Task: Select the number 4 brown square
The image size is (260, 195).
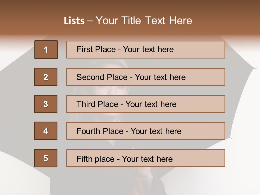Action: tap(46, 131)
